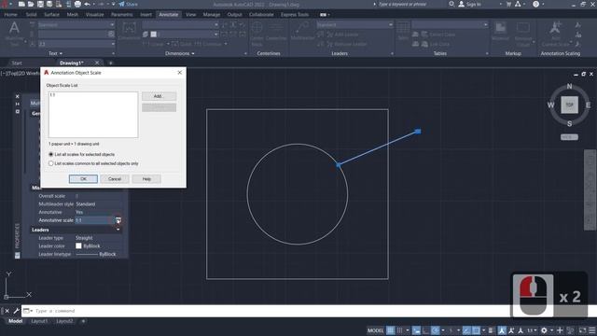Collapse the Leaders section in Properties palette
The width and height of the screenshot is (597, 336).
[x=118, y=230]
